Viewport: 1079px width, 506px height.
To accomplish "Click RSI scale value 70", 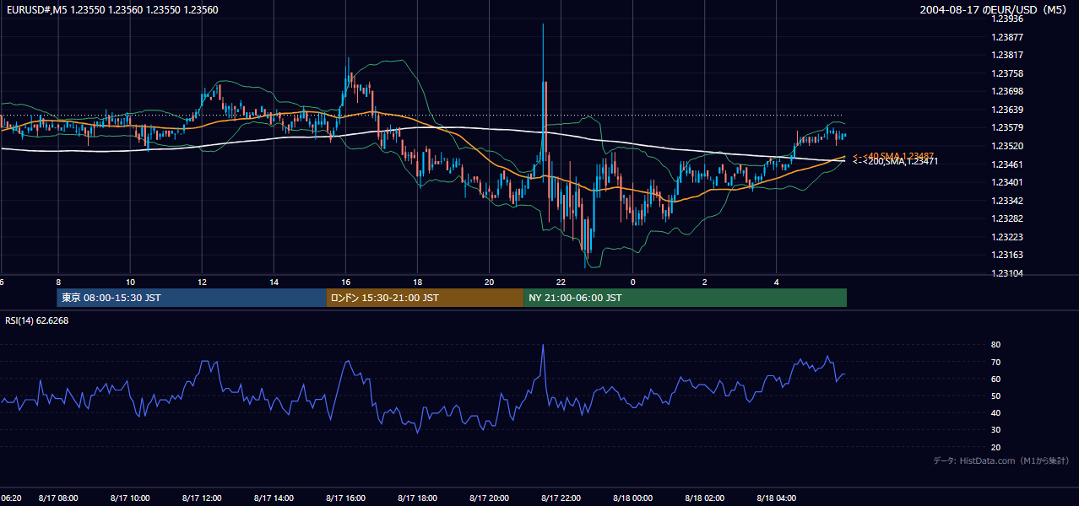I will pos(996,362).
